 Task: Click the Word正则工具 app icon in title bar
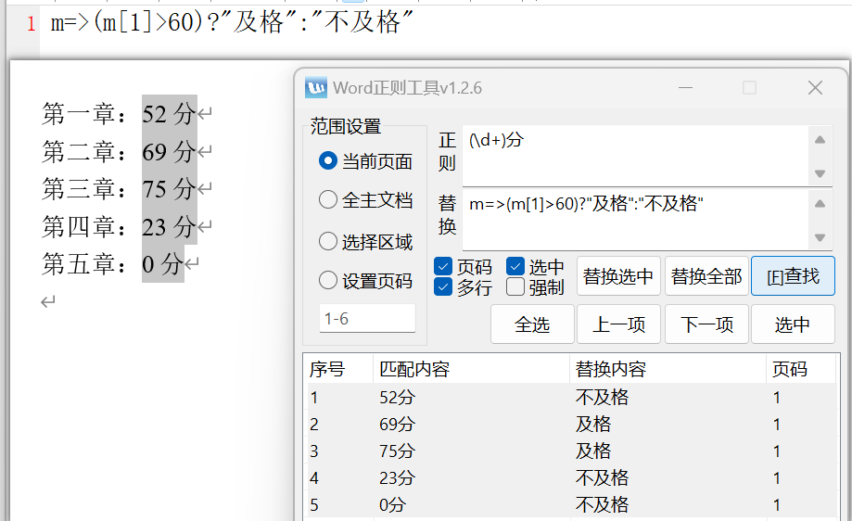tap(316, 87)
